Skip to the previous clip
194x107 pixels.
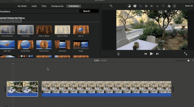click(145, 54)
